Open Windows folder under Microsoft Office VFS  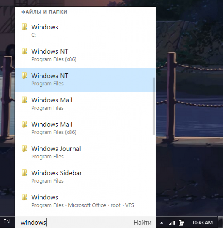click(x=85, y=202)
